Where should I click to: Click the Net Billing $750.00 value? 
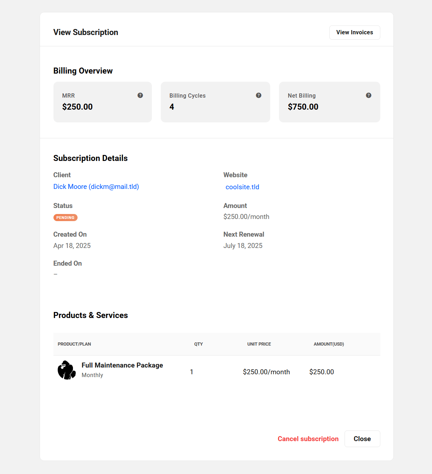pos(303,107)
